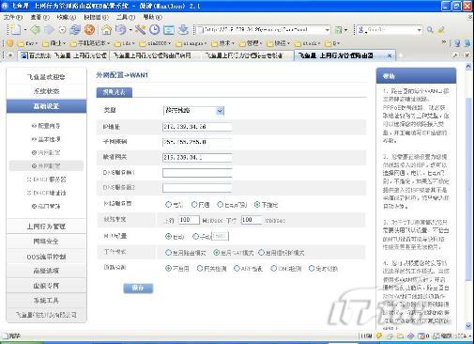The height and width of the screenshot is (344, 474).
Task: Click the shield icon in the status bar
Action: coord(379,336)
